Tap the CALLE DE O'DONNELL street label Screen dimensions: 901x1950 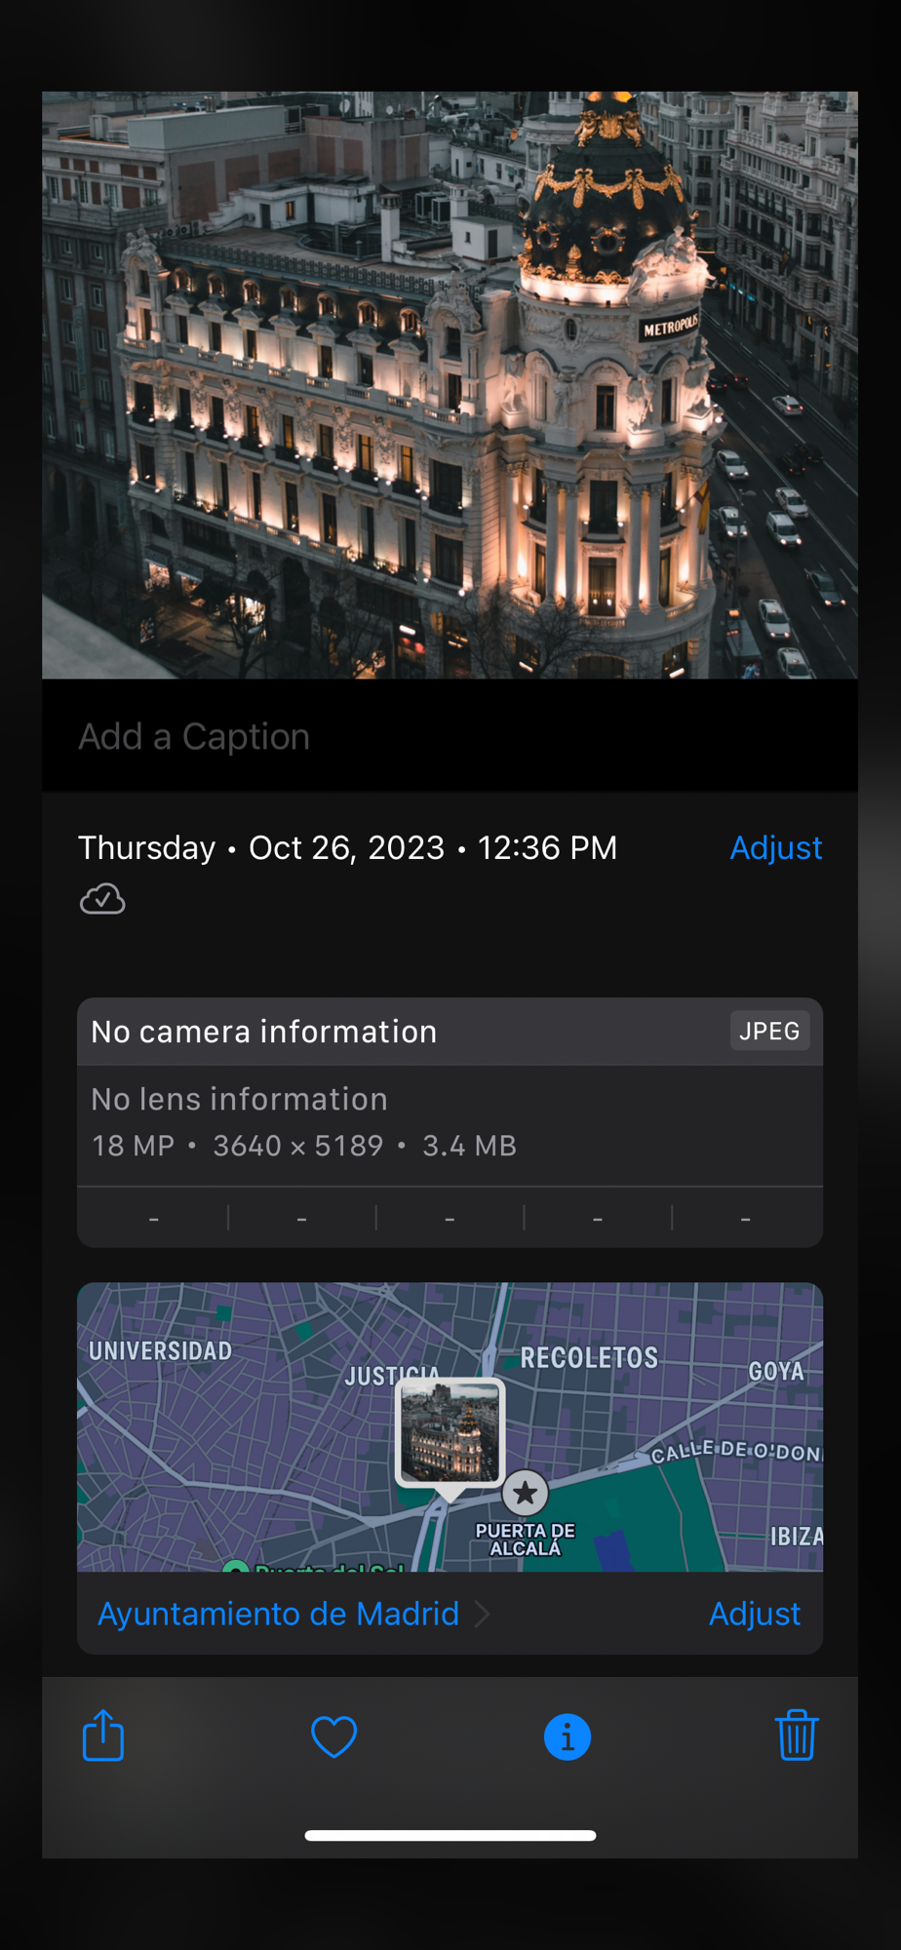pos(736,1452)
